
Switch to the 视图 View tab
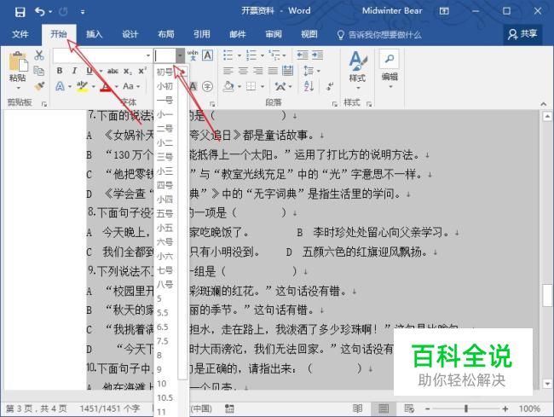[309, 34]
